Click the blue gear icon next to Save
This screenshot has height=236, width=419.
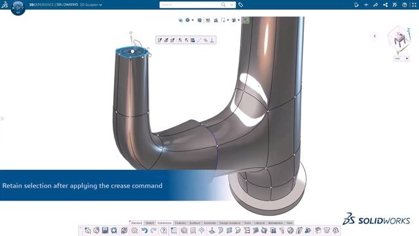click(114, 230)
